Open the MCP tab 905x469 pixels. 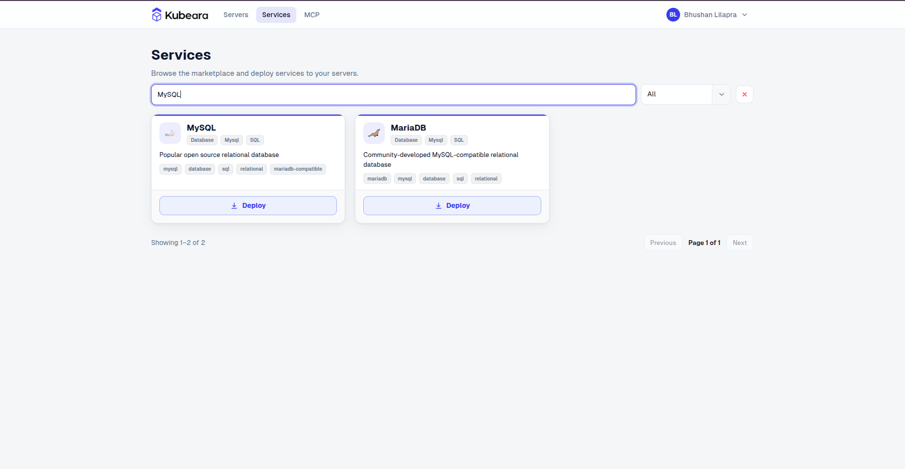[312, 15]
